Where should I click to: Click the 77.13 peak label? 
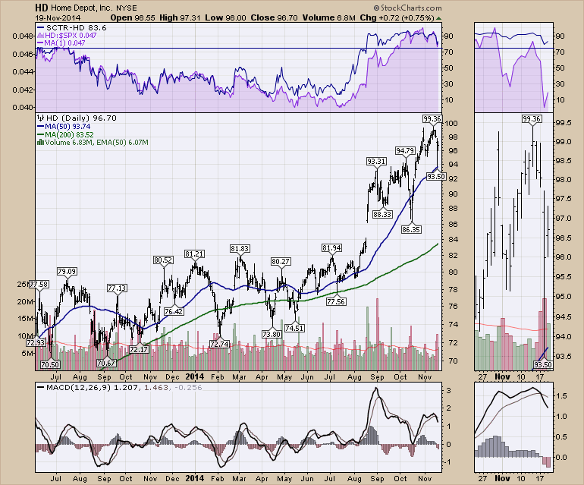[117, 288]
